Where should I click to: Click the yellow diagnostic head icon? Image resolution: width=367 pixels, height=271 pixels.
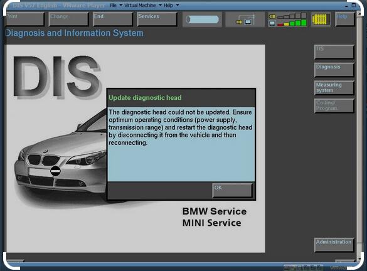click(x=321, y=19)
